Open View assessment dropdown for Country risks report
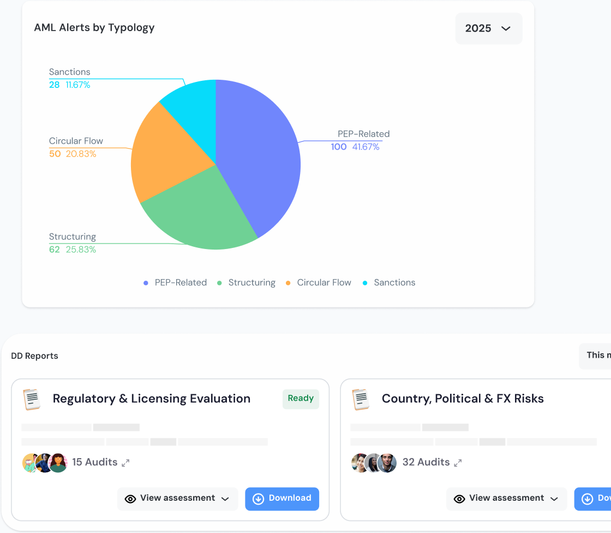This screenshot has height=533, width=611. pos(507,499)
